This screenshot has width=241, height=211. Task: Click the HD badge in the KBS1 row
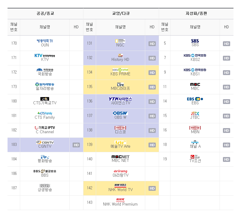pos(227,73)
